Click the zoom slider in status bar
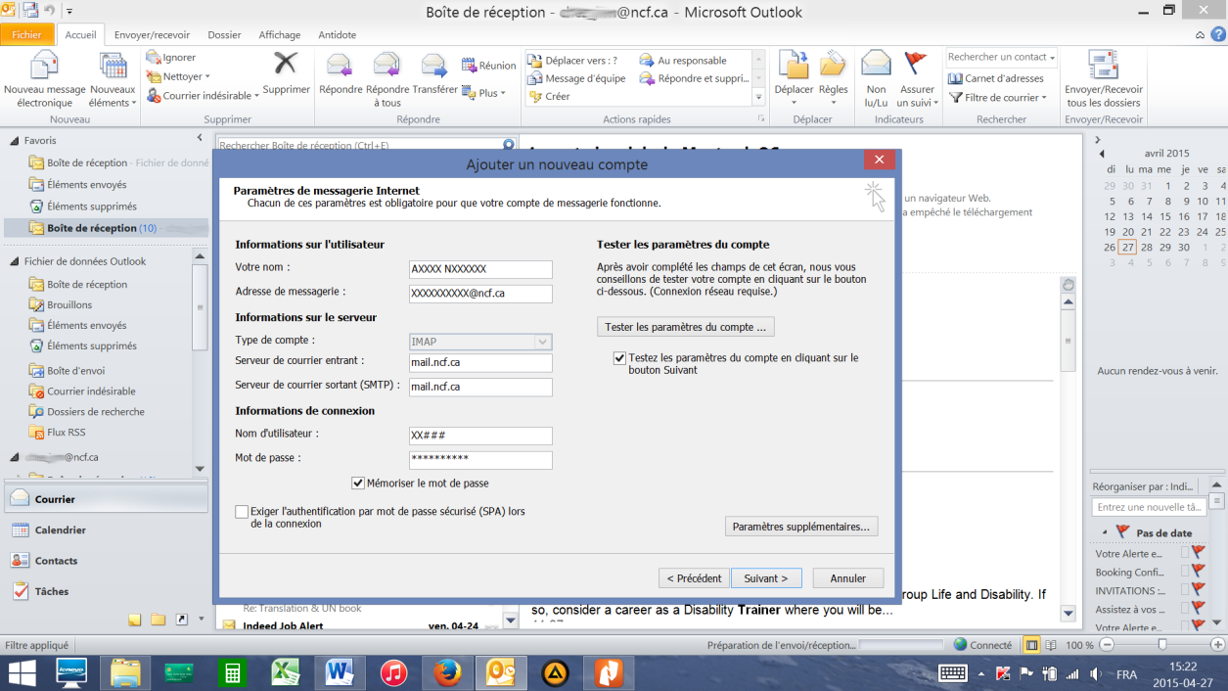Image resolution: width=1228 pixels, height=691 pixels. 1161,645
